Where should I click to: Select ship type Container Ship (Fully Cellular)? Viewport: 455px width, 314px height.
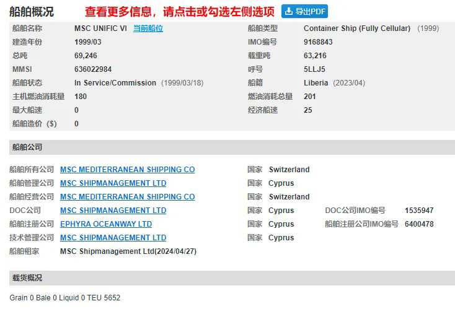pos(357,28)
